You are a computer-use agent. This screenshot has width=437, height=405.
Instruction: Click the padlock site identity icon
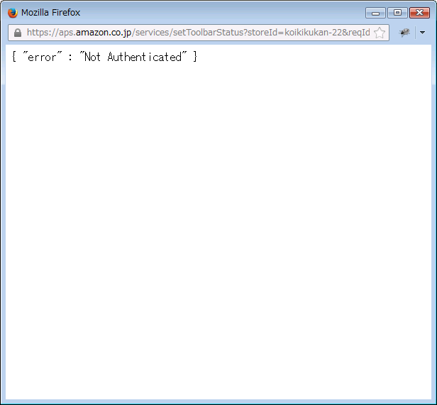point(18,33)
